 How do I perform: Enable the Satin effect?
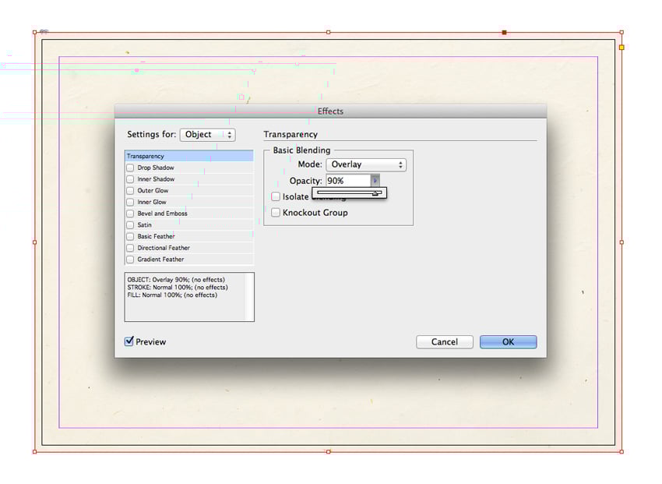pos(129,224)
